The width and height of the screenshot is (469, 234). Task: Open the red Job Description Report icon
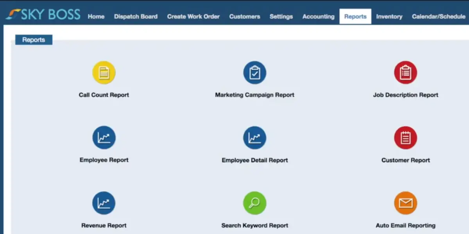pos(406,73)
